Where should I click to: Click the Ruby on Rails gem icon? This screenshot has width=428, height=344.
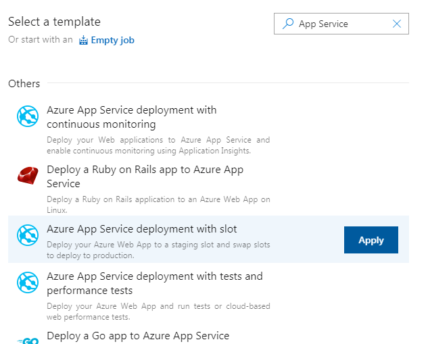[28, 176]
